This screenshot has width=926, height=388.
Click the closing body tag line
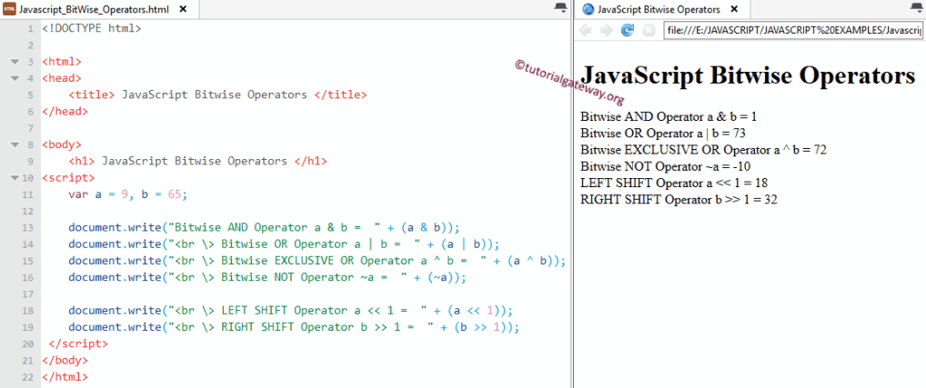(x=65, y=360)
